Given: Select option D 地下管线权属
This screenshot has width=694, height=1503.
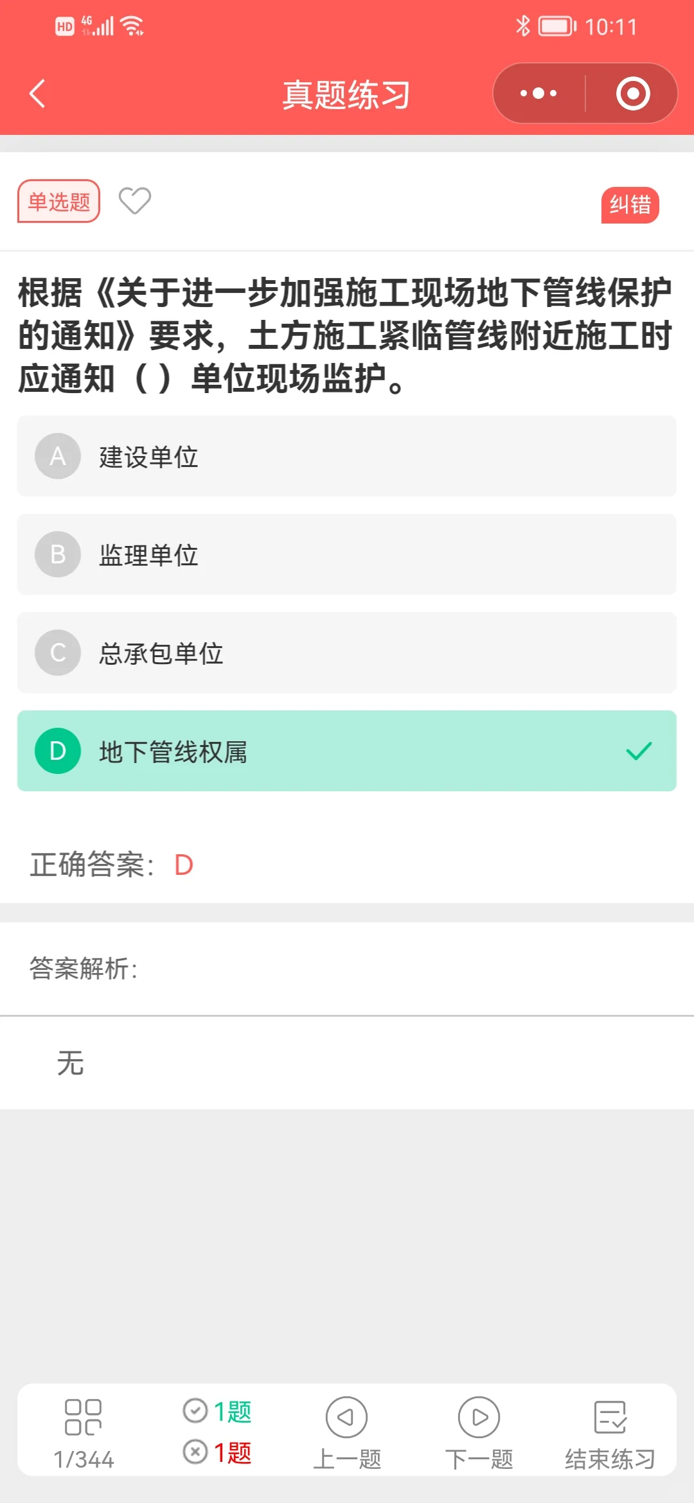Looking at the screenshot, I should 347,751.
